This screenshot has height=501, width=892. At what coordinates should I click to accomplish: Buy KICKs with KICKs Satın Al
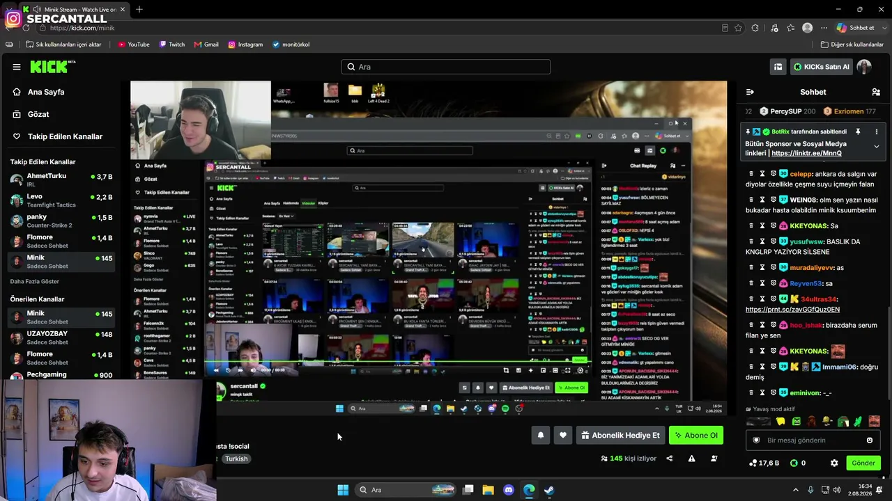tap(822, 67)
